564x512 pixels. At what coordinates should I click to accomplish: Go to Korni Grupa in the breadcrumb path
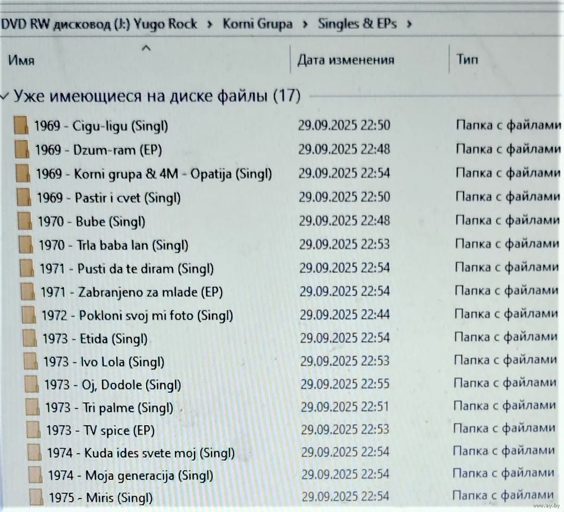pyautogui.click(x=257, y=24)
